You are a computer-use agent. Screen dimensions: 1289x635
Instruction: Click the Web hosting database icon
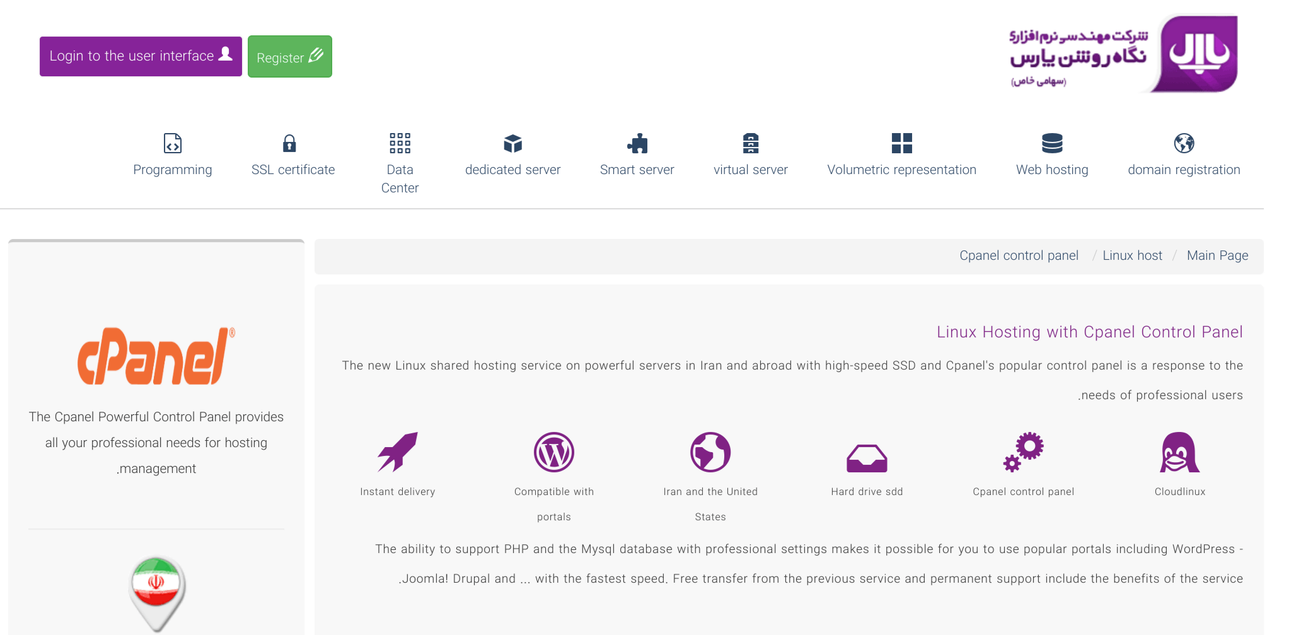tap(1052, 143)
